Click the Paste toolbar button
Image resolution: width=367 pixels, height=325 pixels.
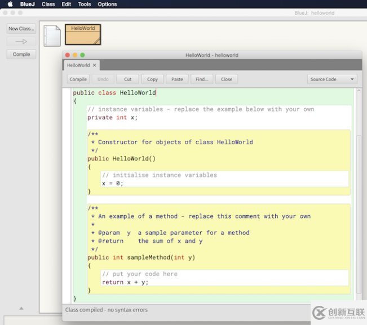(x=177, y=79)
